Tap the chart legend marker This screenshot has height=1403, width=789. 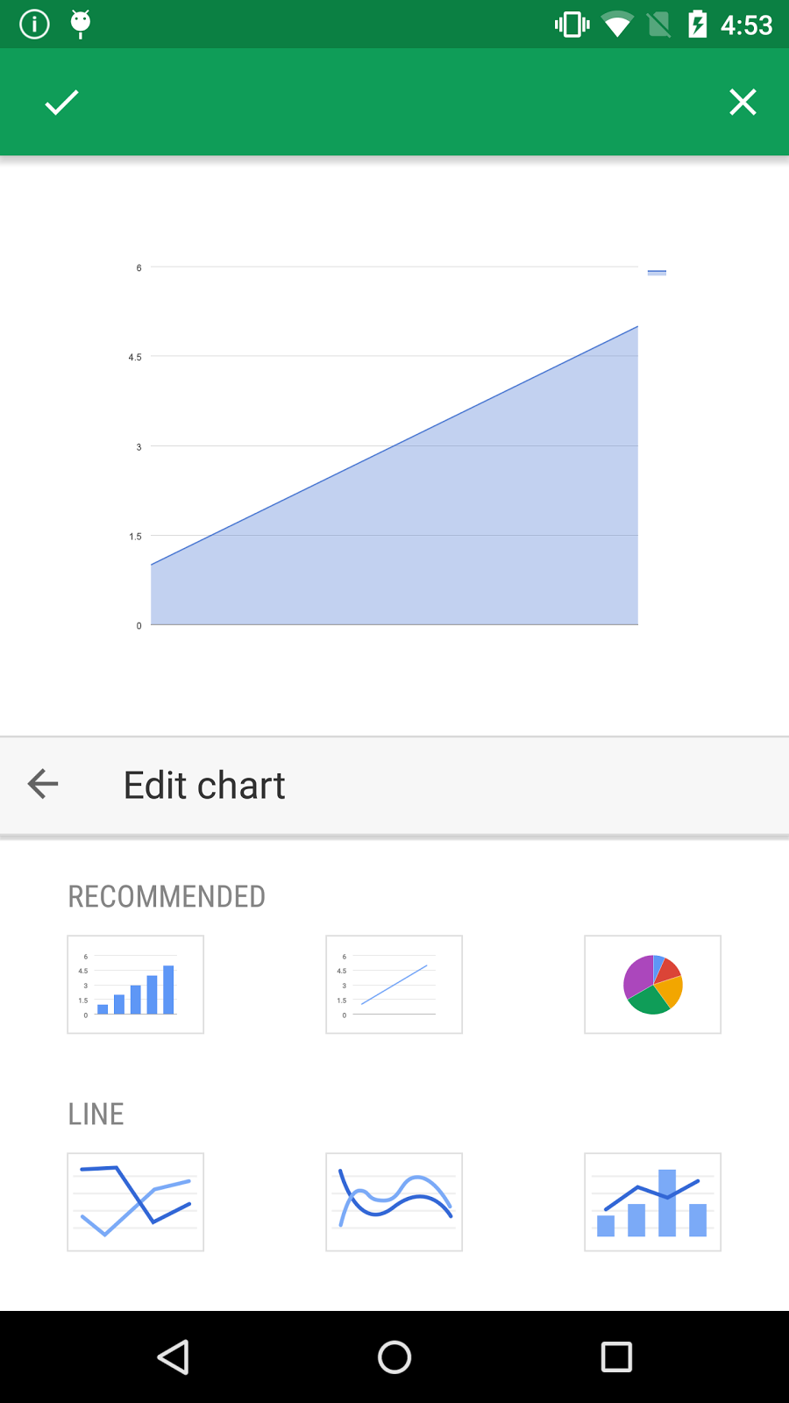(657, 273)
